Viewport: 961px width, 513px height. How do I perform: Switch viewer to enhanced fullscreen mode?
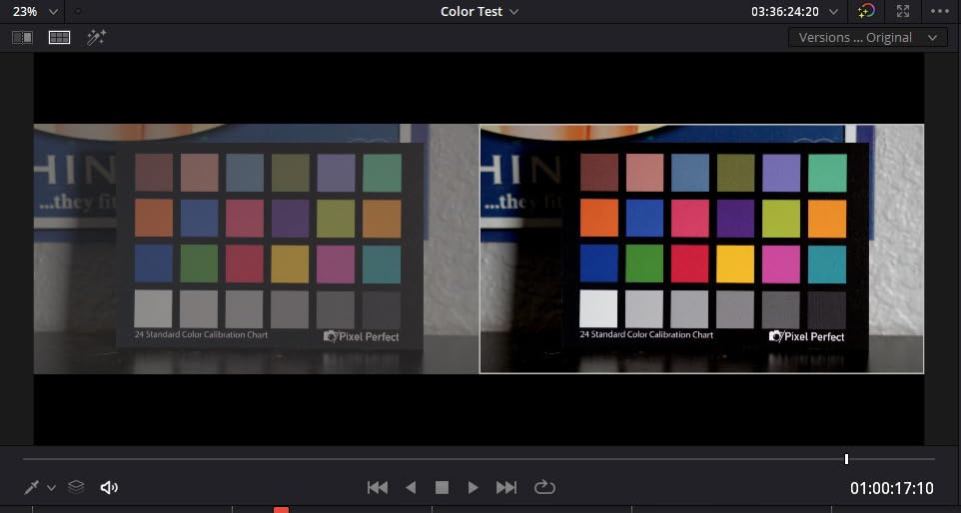[903, 11]
